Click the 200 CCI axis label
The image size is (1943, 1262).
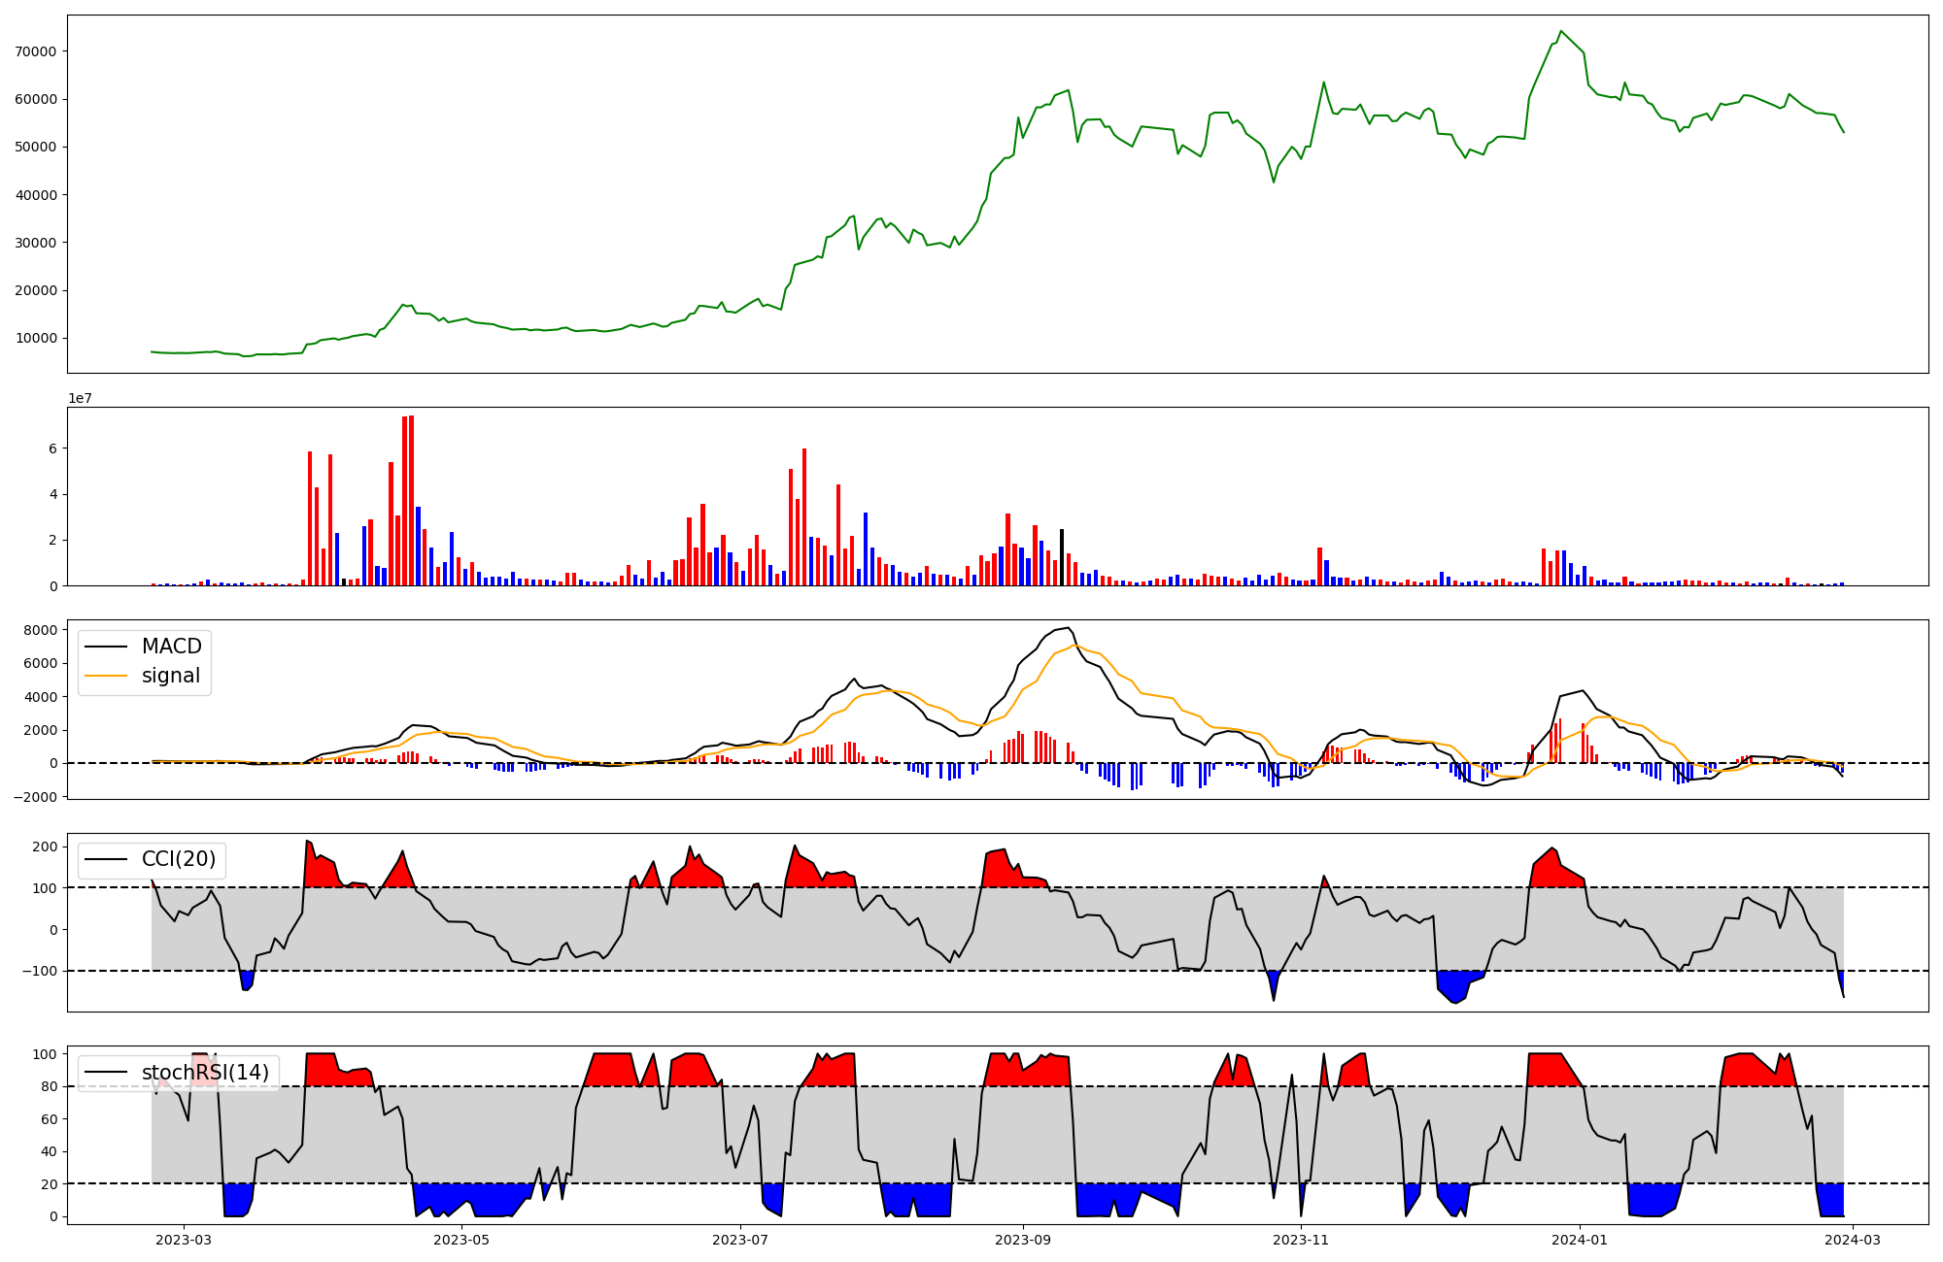(46, 847)
